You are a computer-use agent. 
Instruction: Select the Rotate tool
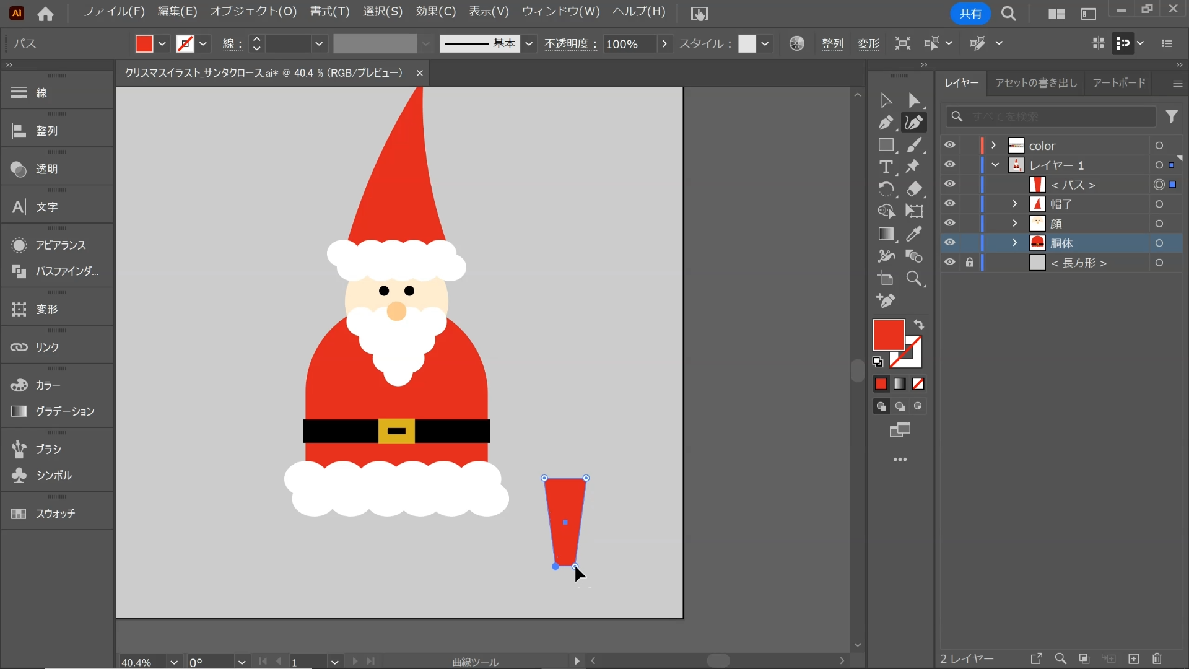click(x=886, y=189)
